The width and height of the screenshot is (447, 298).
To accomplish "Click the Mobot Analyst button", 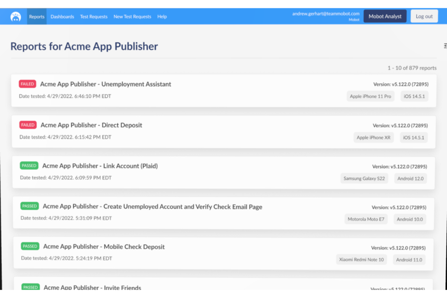I will coord(385,16).
